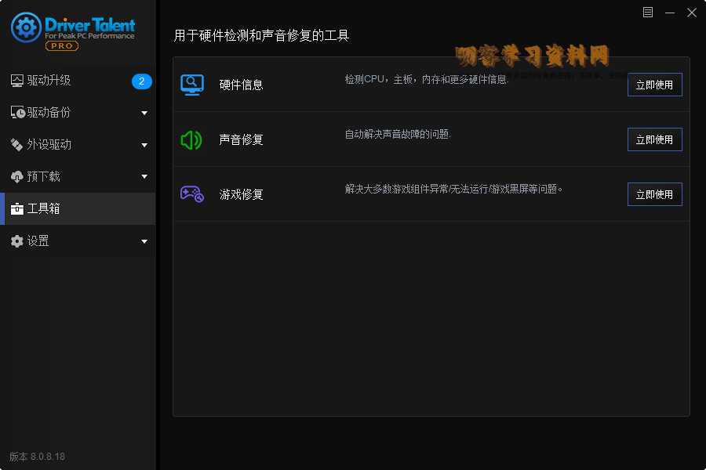
Task: Click the 设置 gear icon in sidebar
Action: click(17, 241)
